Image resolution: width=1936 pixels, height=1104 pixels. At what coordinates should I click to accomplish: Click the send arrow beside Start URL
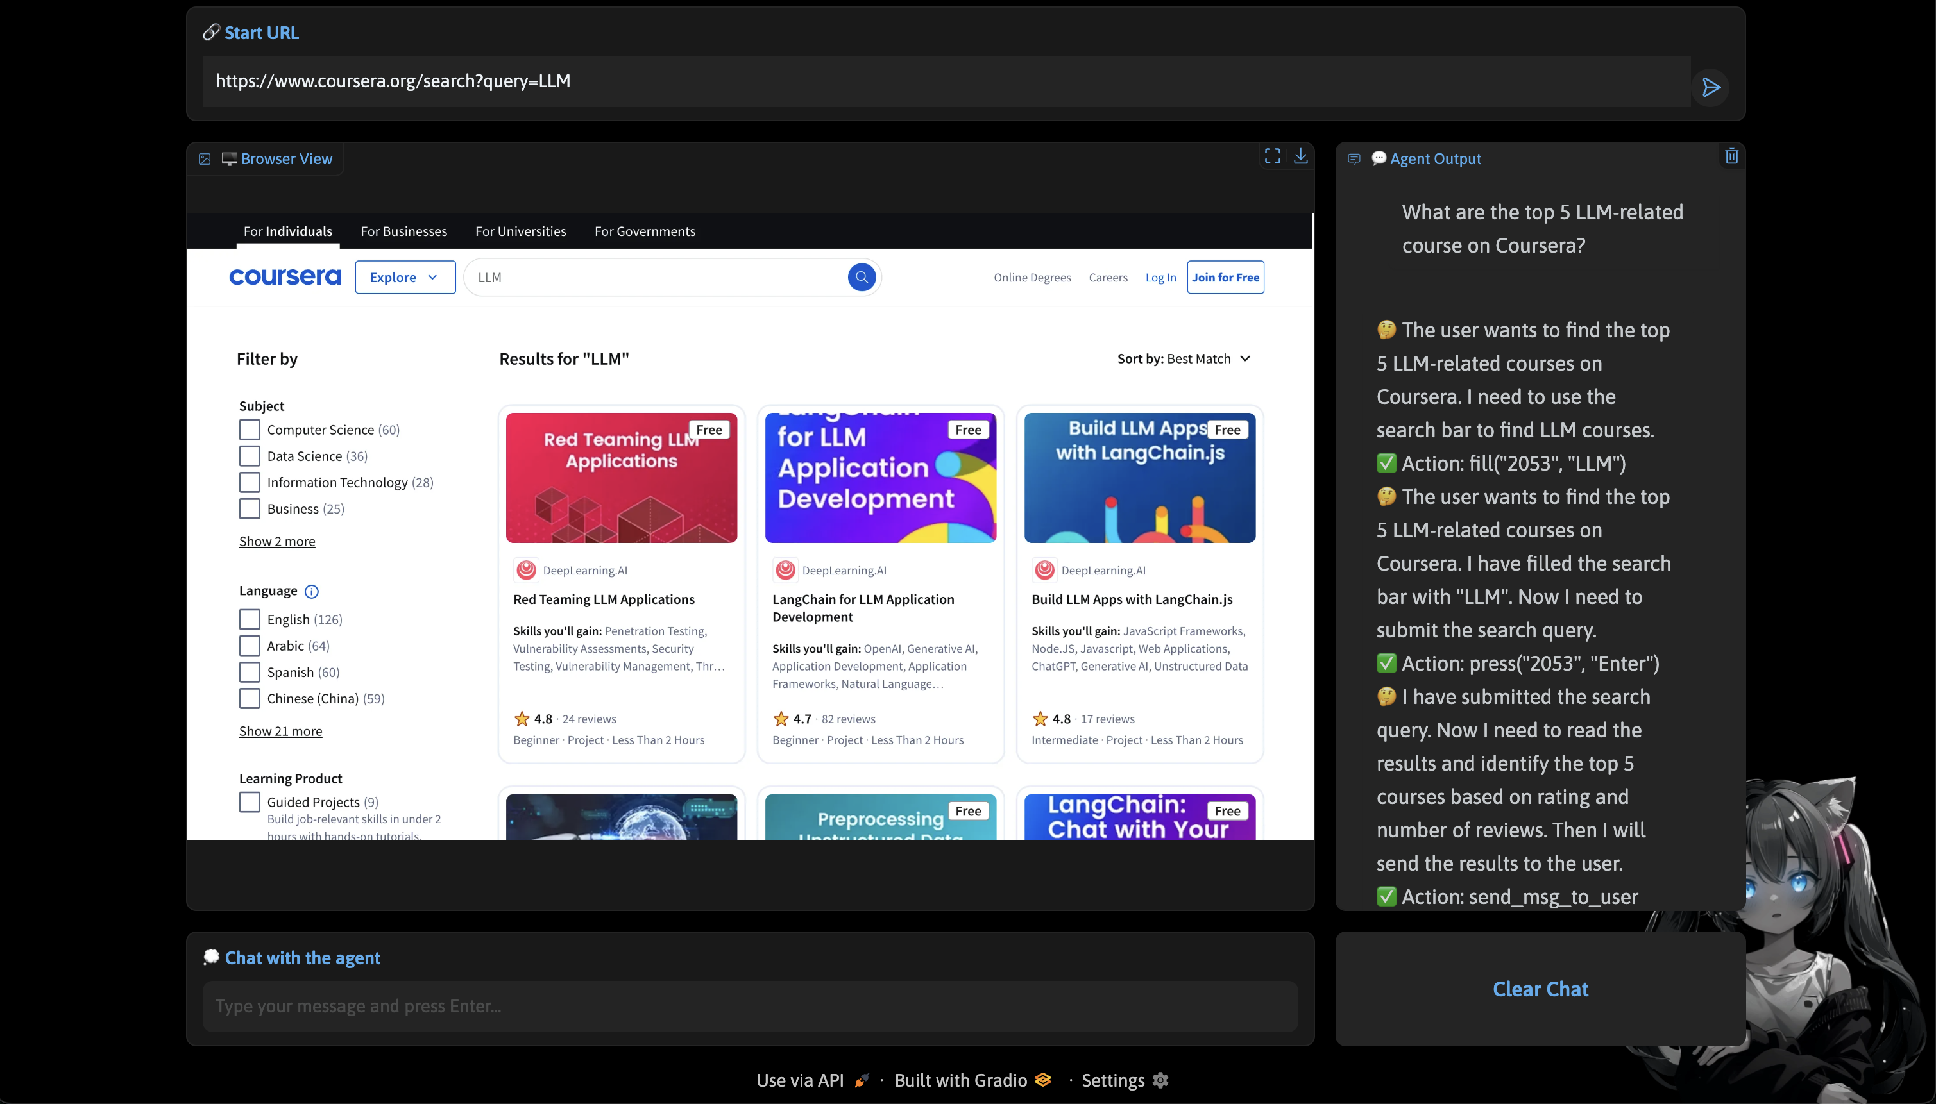pos(1711,87)
